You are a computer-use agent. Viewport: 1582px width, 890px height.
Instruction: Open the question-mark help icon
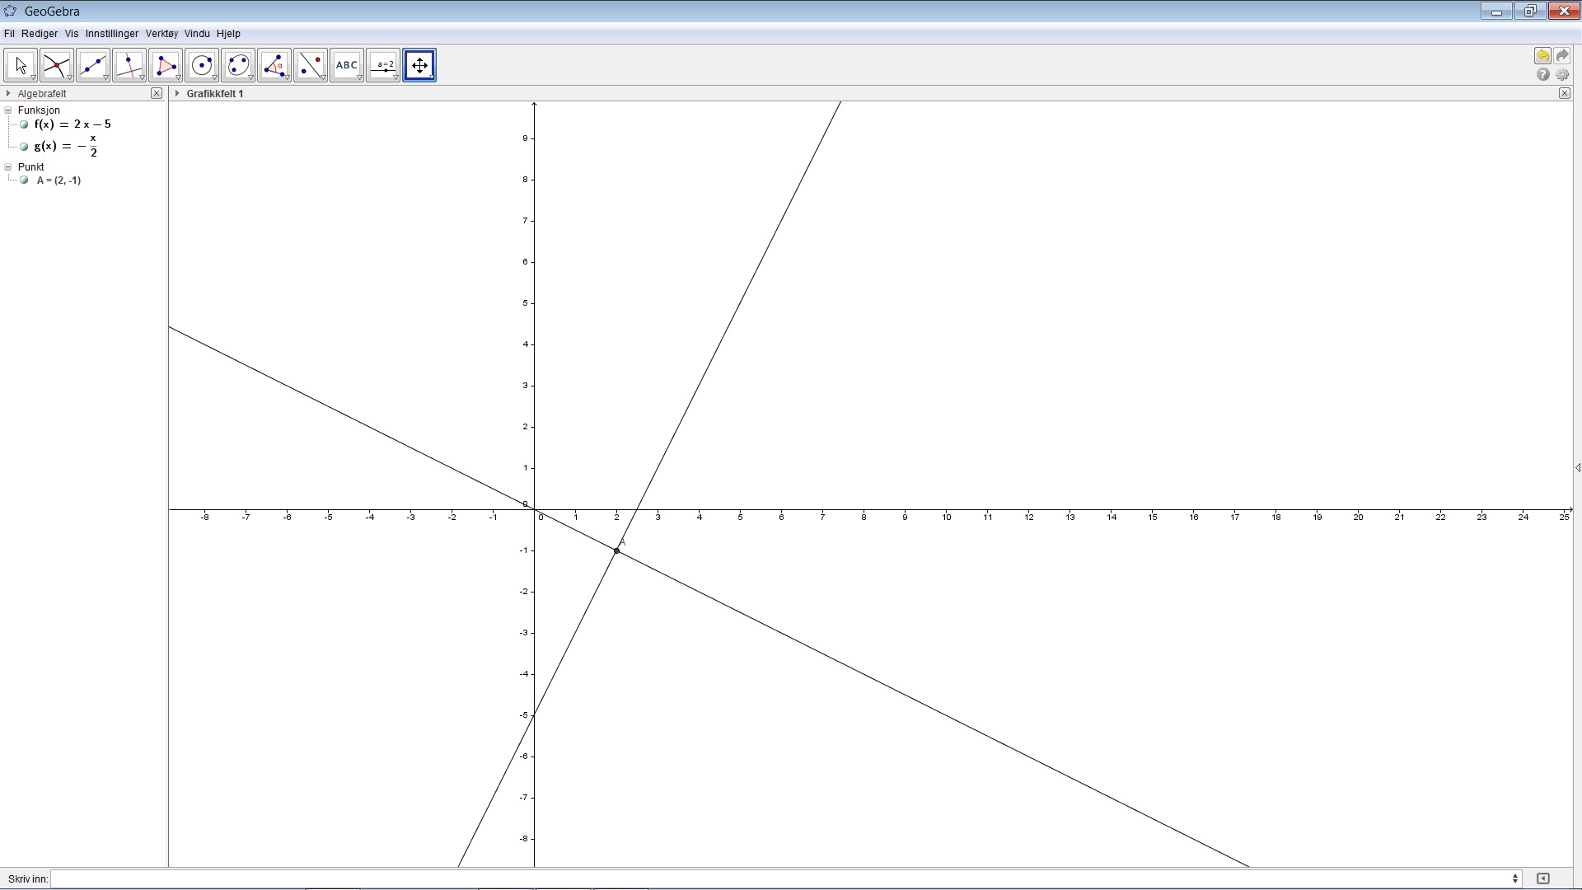tap(1542, 74)
